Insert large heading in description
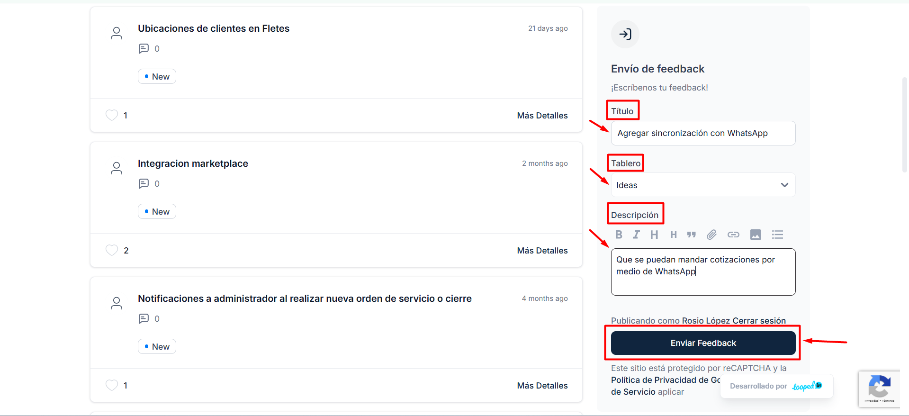Screen dimensions: 909x416 coord(654,235)
